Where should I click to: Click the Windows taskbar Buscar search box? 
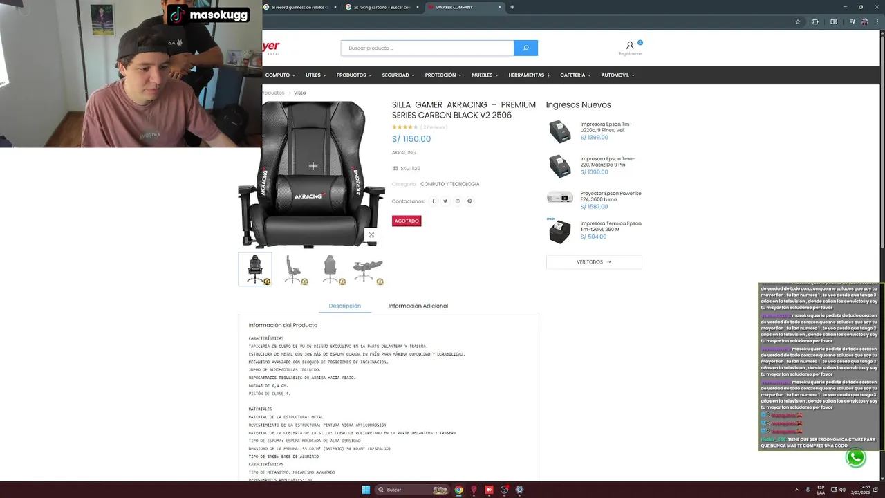point(413,490)
